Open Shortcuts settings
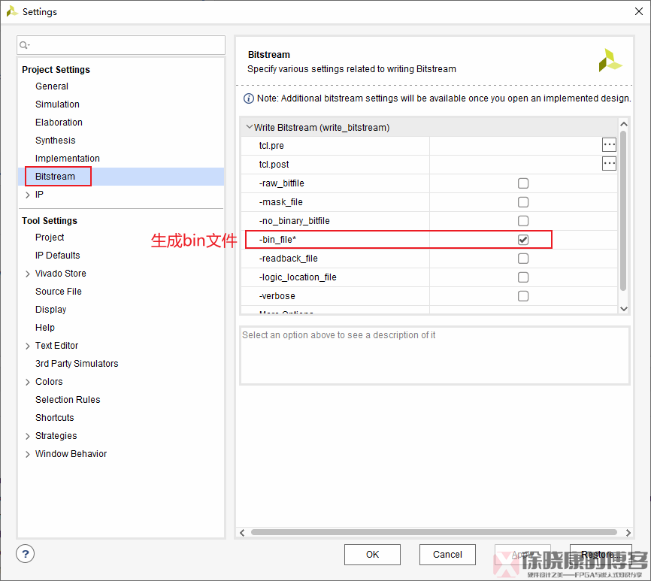 tap(54, 417)
